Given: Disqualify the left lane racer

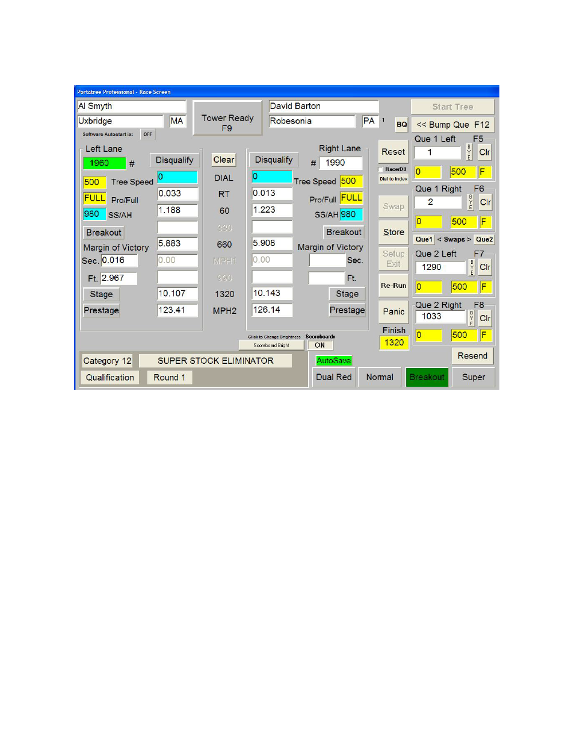Looking at the screenshot, I should (x=174, y=160).
